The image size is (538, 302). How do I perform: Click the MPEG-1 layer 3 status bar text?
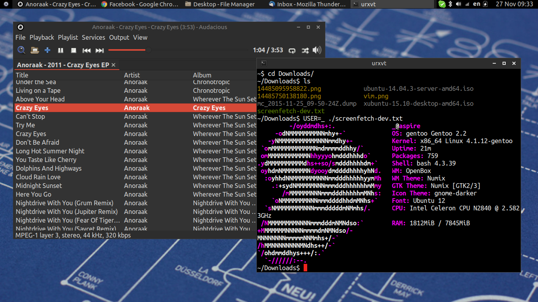click(x=73, y=235)
